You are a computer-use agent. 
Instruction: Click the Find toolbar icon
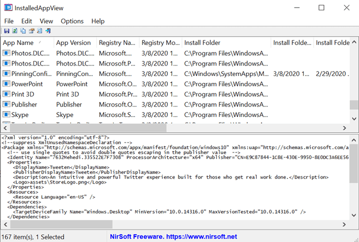pyautogui.click(x=39, y=31)
